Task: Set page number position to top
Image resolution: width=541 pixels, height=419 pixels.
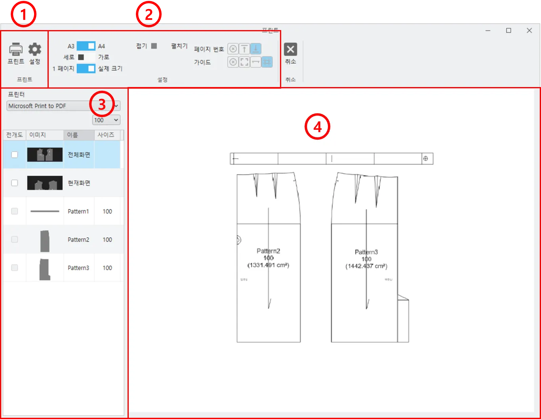Action: (245, 49)
